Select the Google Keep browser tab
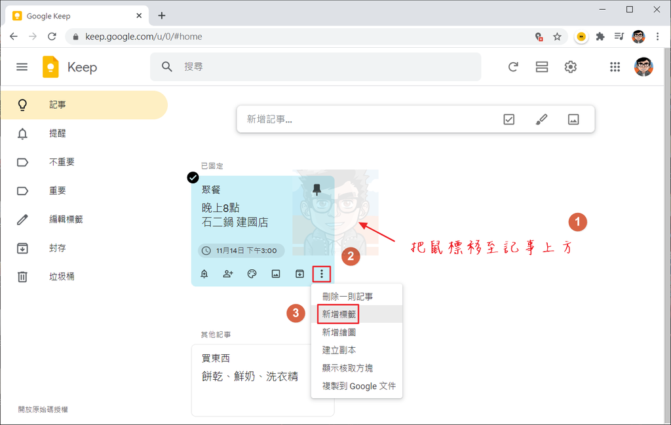 pyautogui.click(x=77, y=16)
